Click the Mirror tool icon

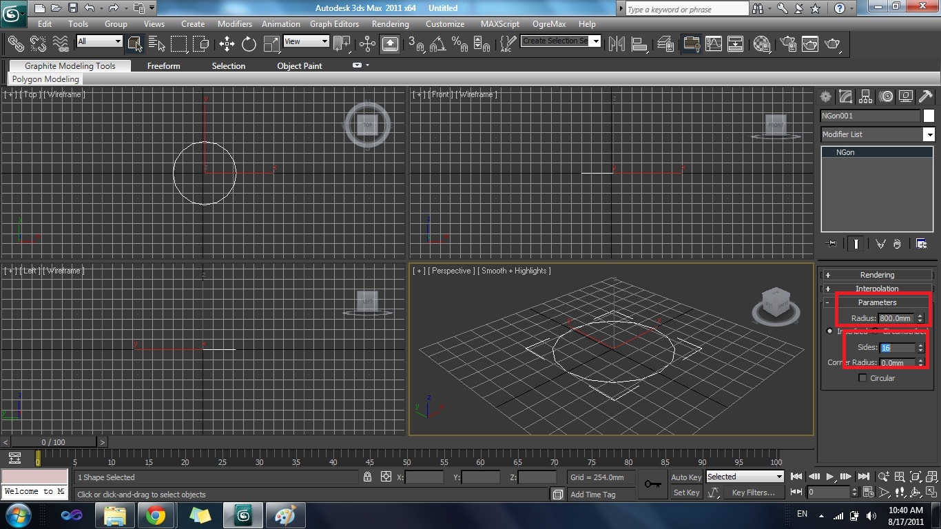coord(617,44)
